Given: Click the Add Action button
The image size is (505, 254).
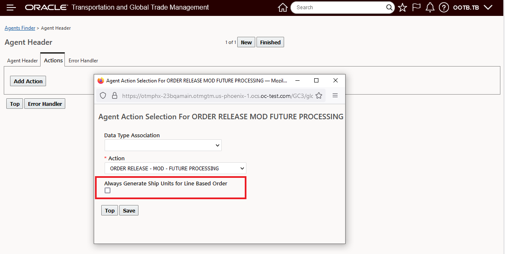Looking at the screenshot, I should click(28, 81).
